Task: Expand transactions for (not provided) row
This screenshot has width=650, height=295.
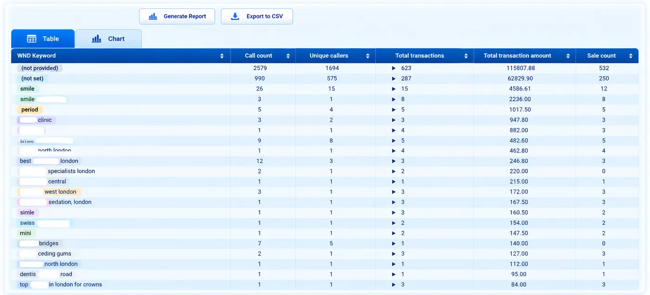Action: click(x=394, y=68)
